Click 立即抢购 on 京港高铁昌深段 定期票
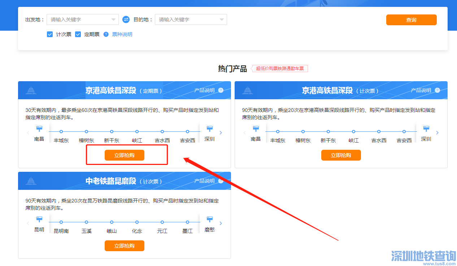Screen dimensions: 457x266 point(125,155)
